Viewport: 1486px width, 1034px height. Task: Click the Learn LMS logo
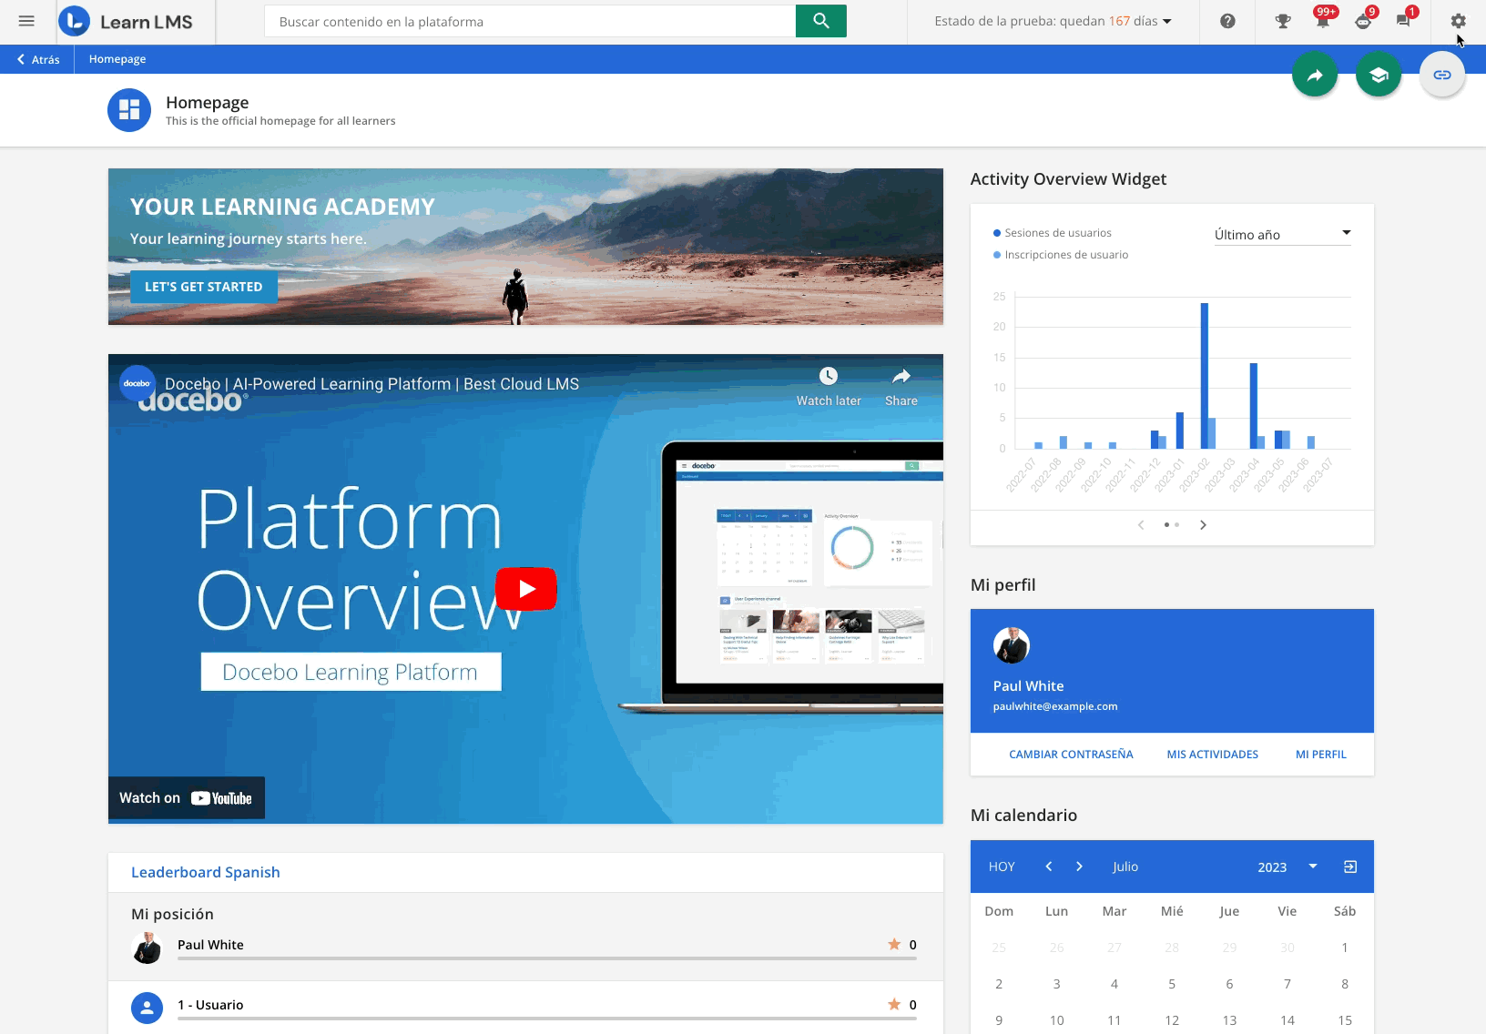[126, 21]
